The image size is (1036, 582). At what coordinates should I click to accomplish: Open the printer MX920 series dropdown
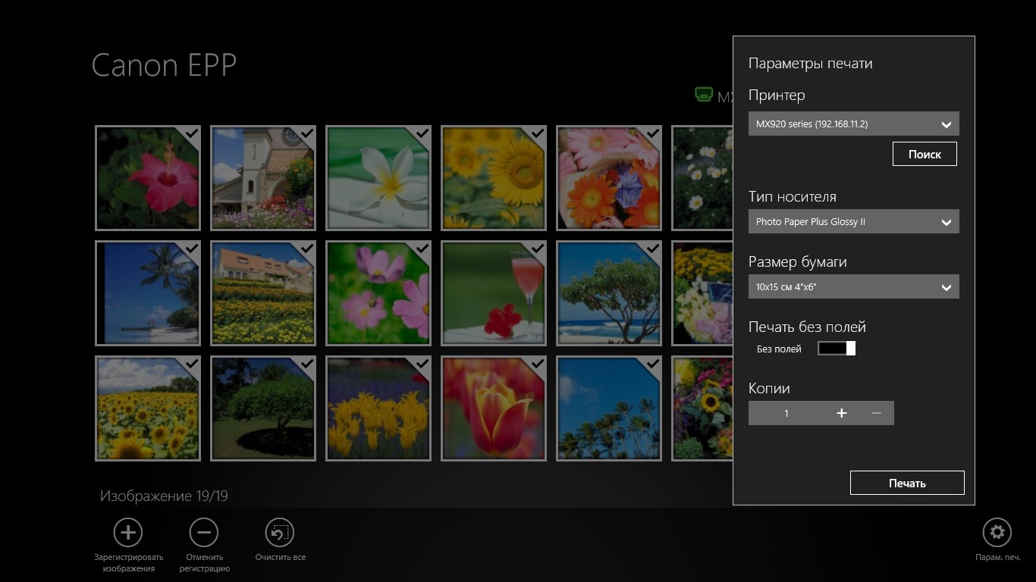coord(853,124)
